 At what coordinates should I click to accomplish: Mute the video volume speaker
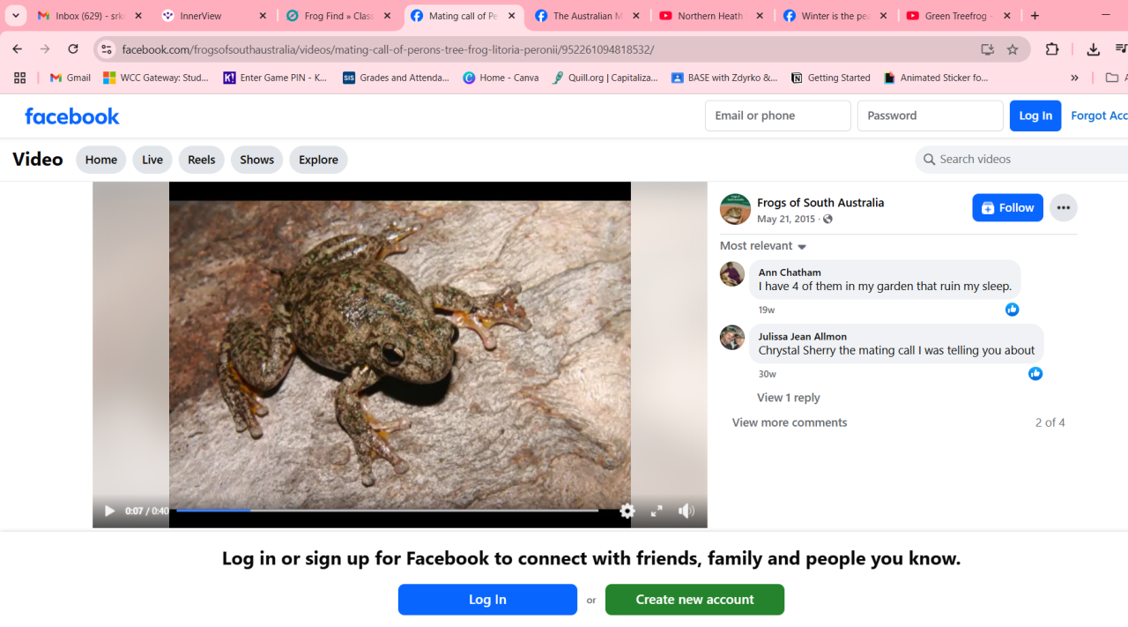[x=686, y=511]
